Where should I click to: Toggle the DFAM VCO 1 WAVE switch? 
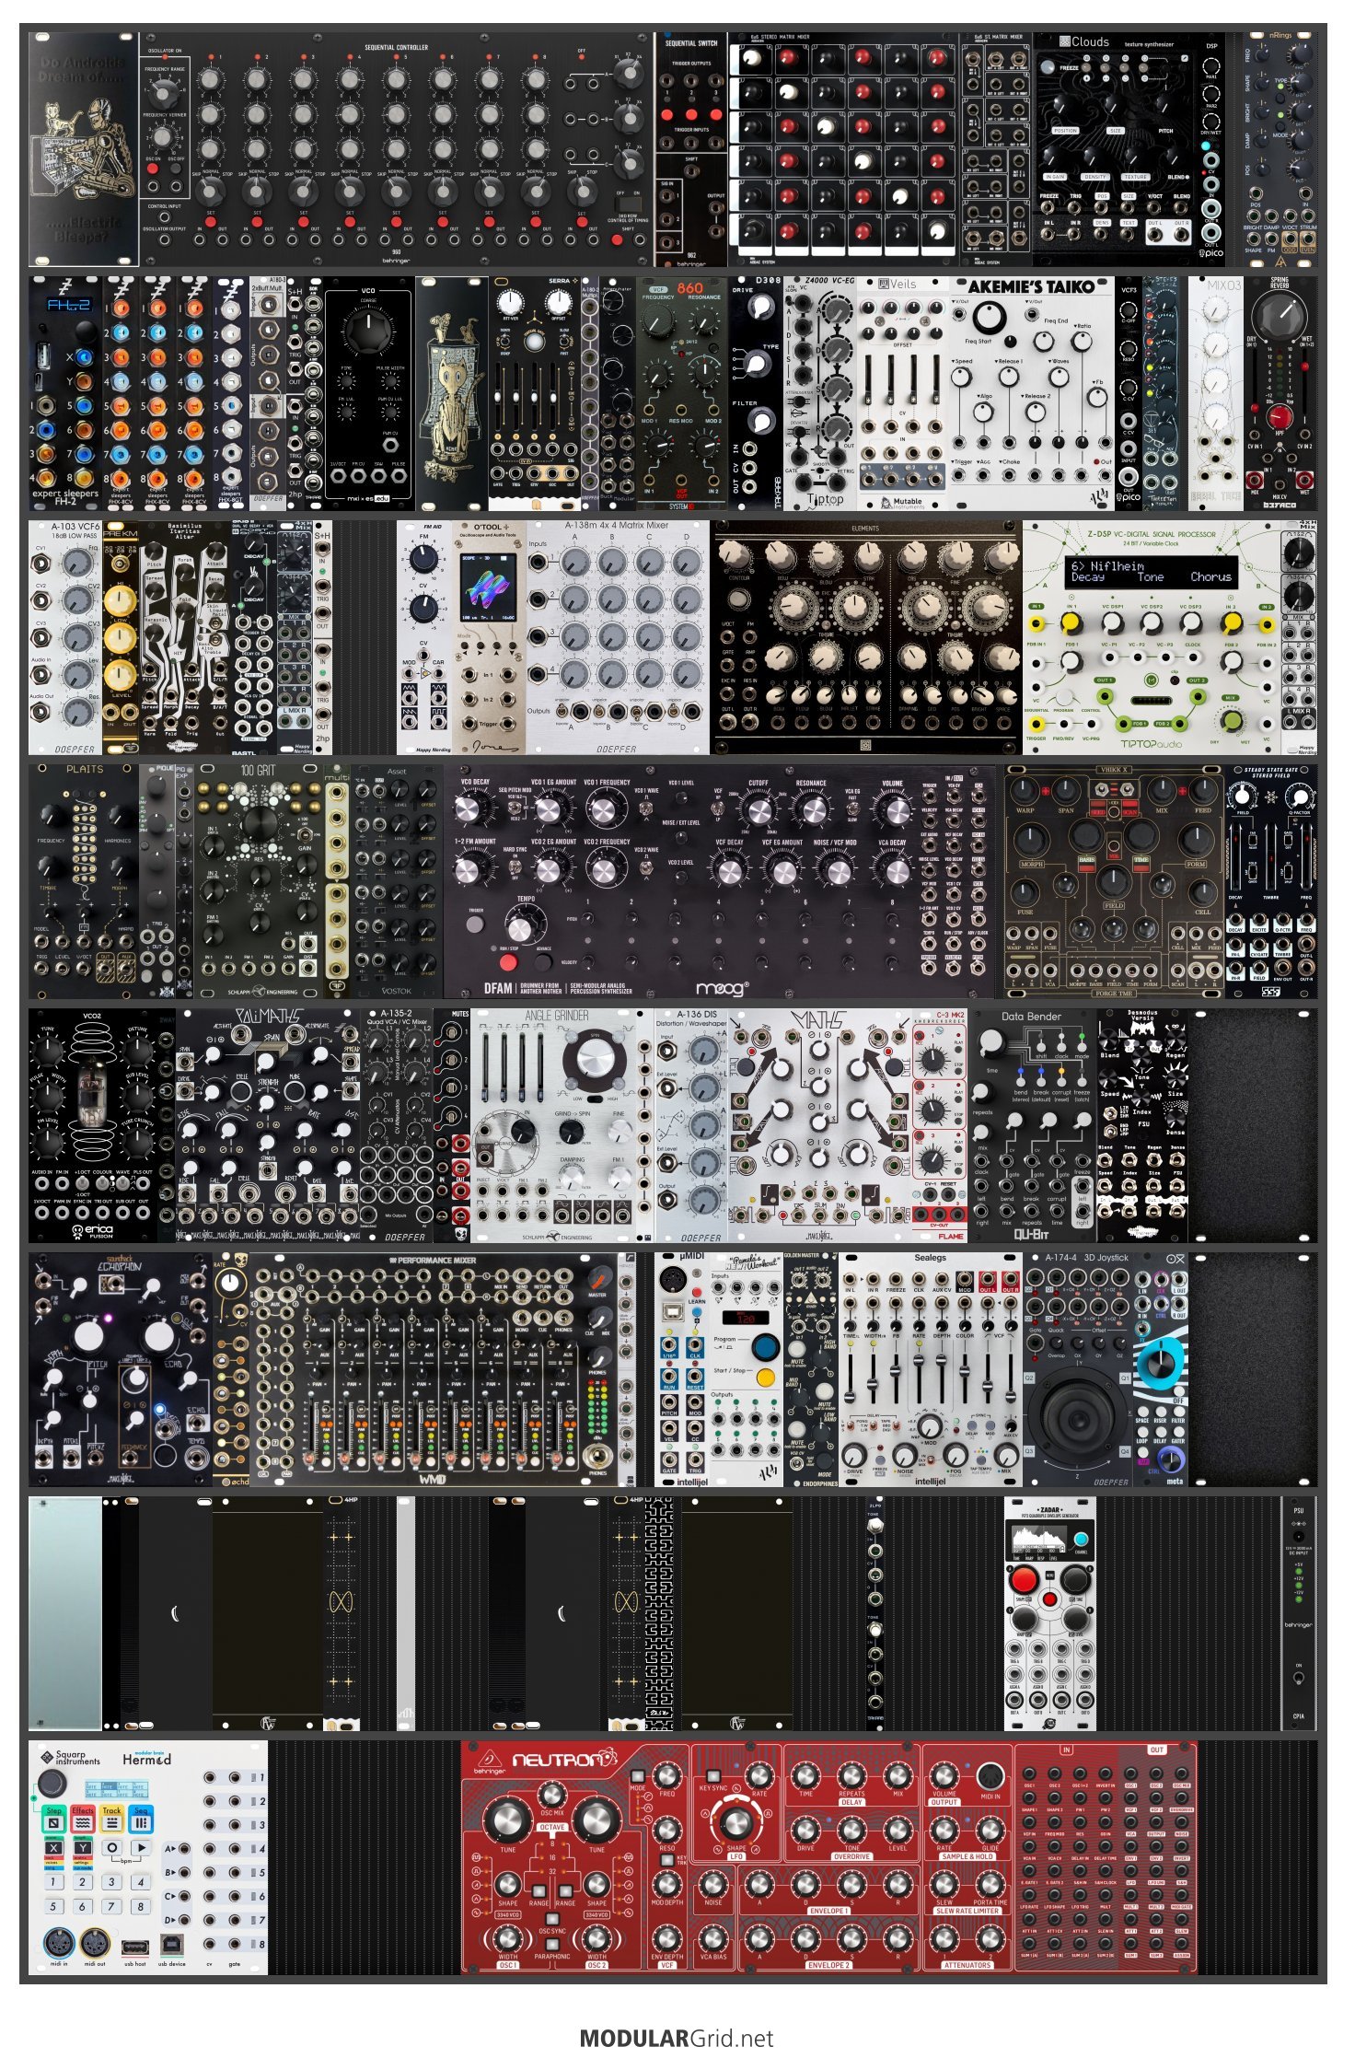click(645, 808)
